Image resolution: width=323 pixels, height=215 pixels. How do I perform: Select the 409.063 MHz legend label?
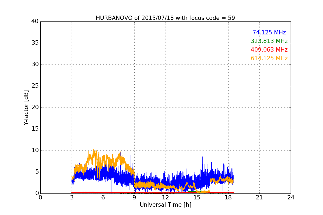click(x=269, y=50)
